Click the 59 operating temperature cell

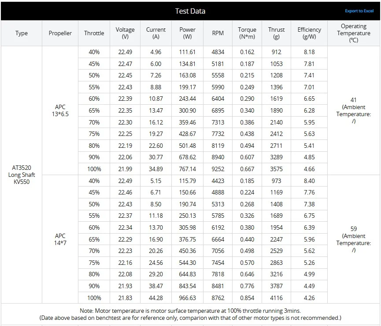point(353,239)
